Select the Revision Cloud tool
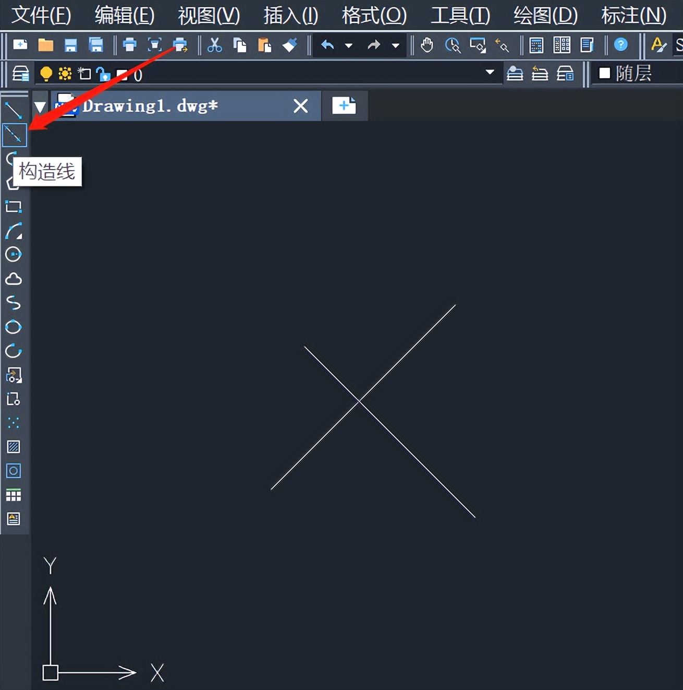Viewport: 683px width, 690px height. tap(14, 279)
